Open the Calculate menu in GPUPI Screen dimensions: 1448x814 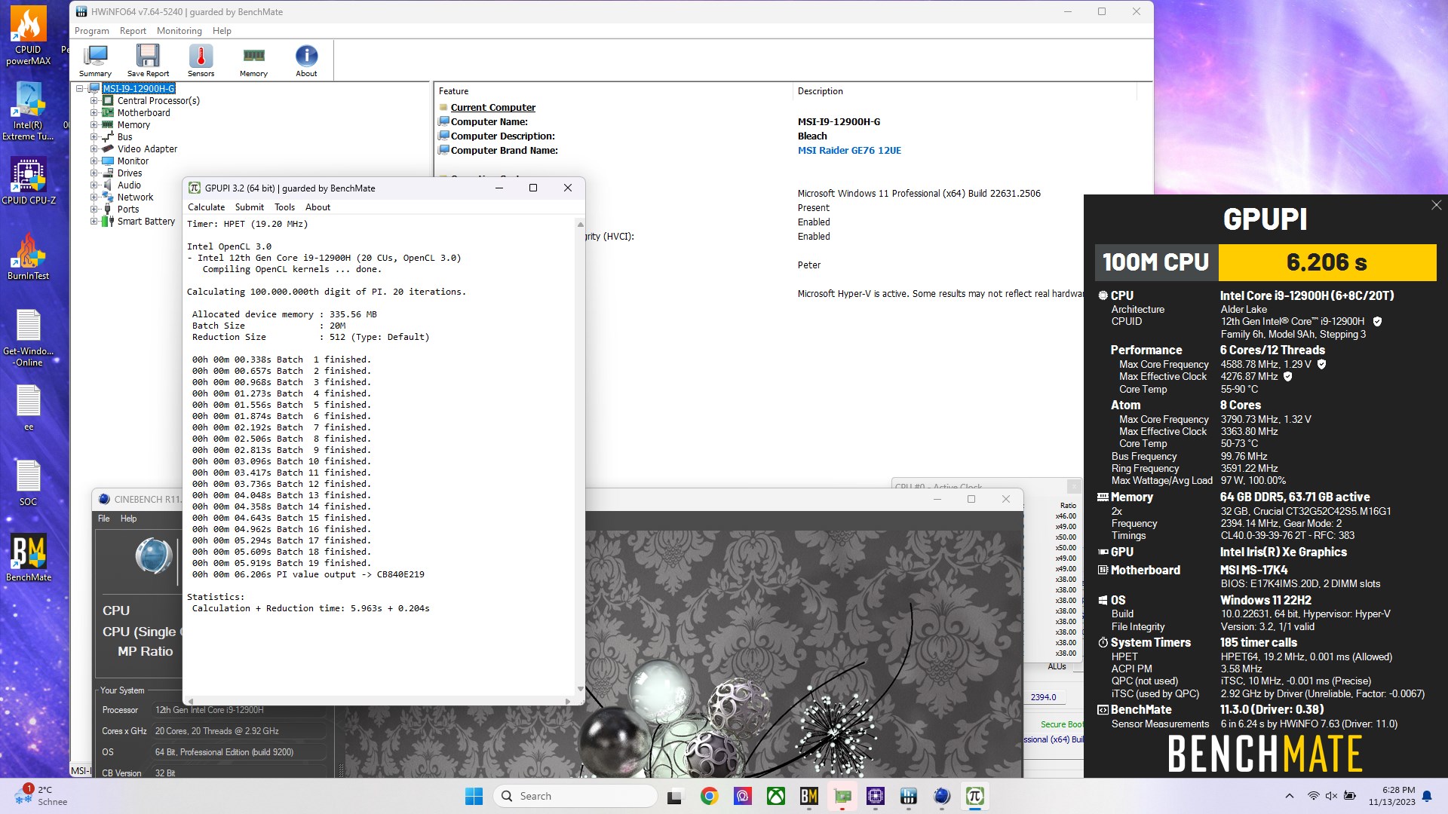click(206, 207)
